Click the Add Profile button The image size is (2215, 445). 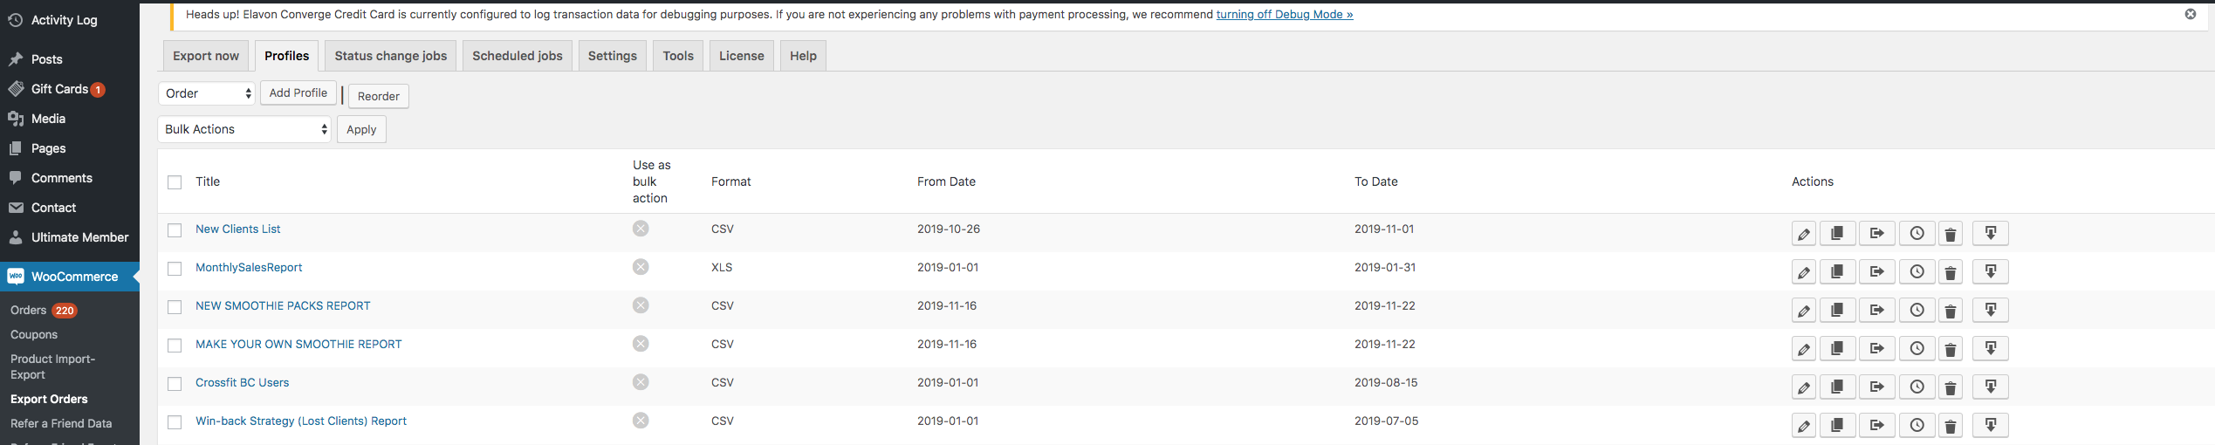pos(298,92)
